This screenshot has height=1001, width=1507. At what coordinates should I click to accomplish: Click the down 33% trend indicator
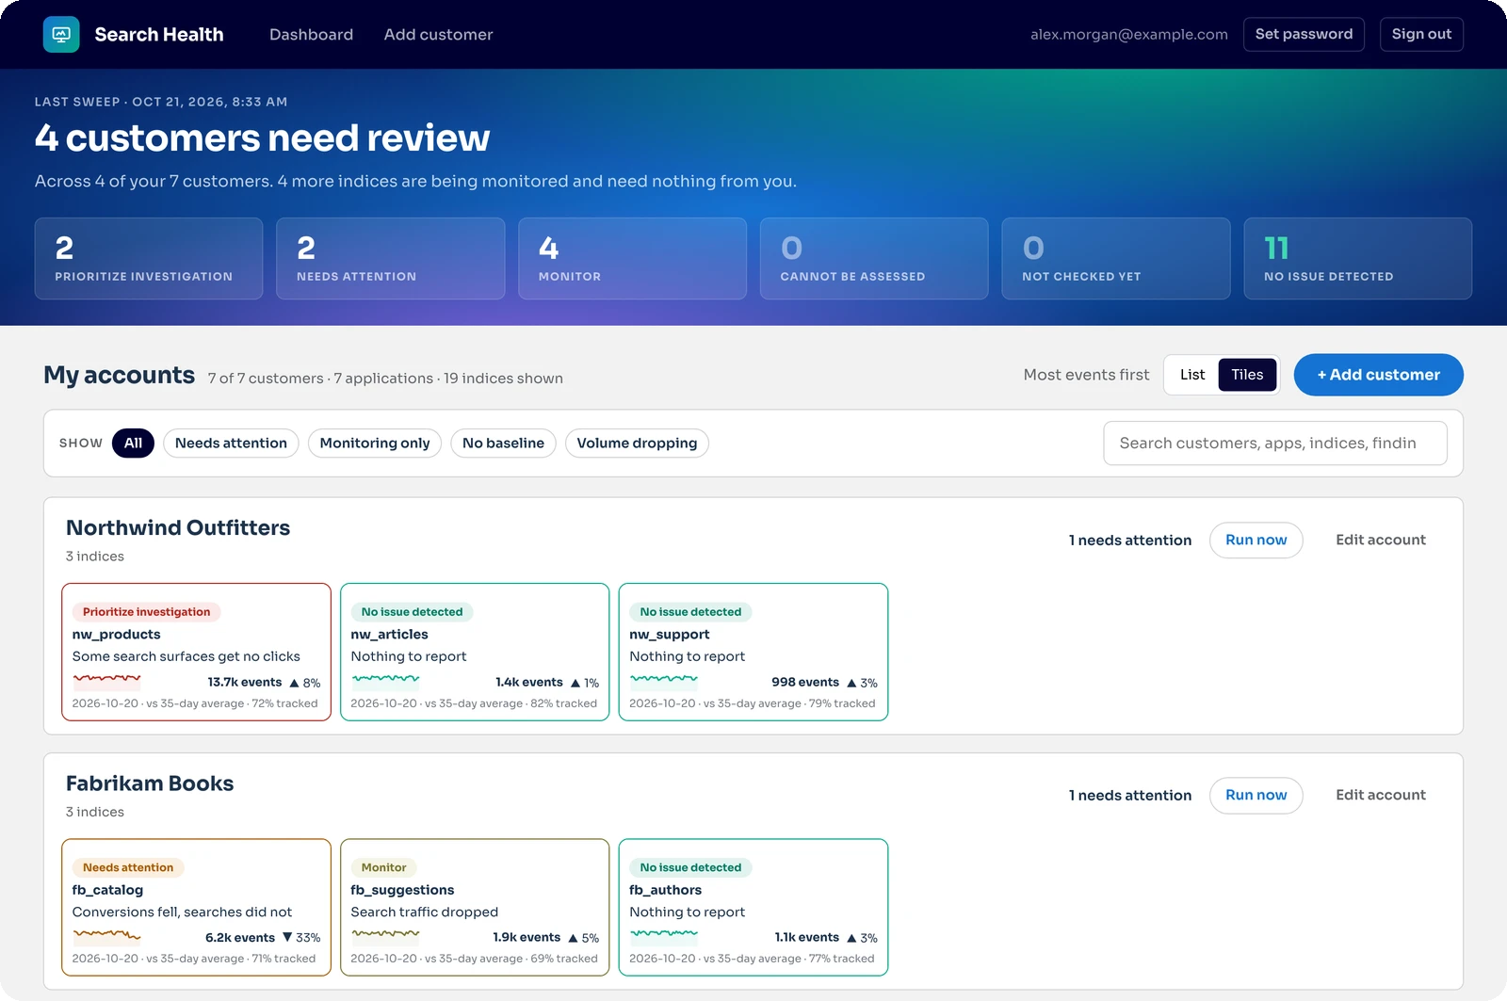coord(301,938)
